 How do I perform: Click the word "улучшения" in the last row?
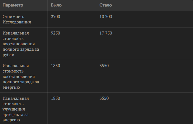coord(14,109)
